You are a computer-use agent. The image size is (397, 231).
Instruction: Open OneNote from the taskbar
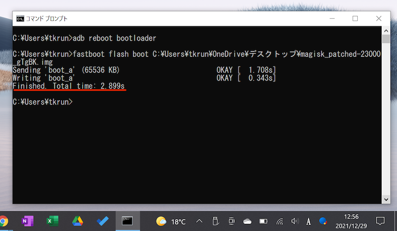pyautogui.click(x=27, y=221)
